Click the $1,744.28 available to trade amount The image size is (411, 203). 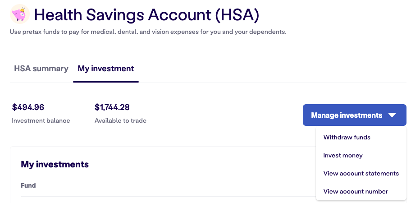point(112,107)
